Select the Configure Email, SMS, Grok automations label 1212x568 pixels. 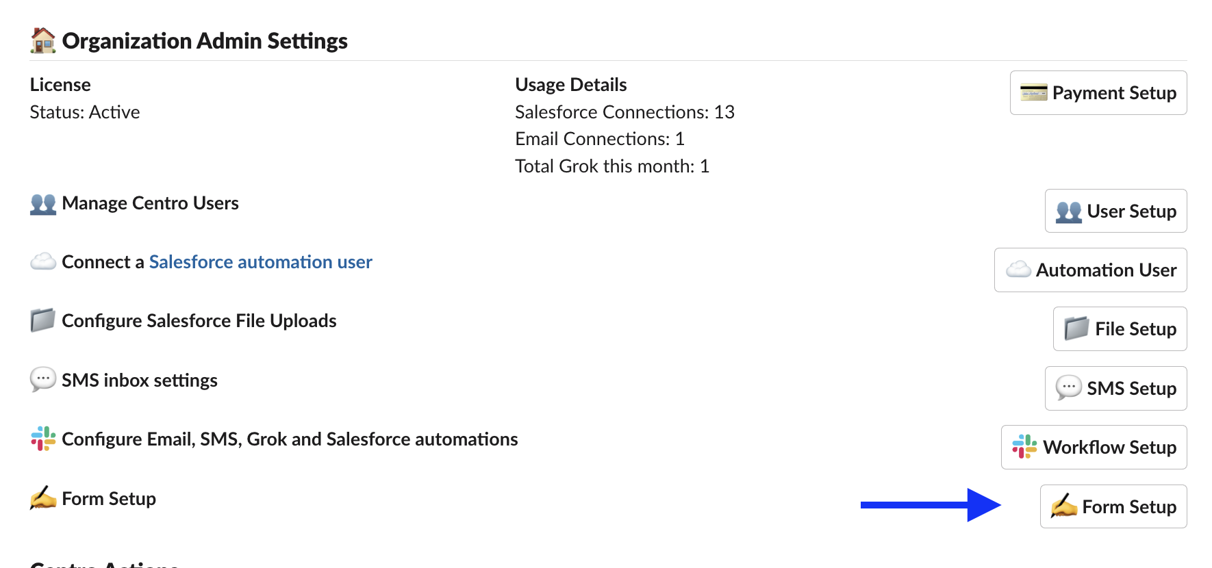290,439
